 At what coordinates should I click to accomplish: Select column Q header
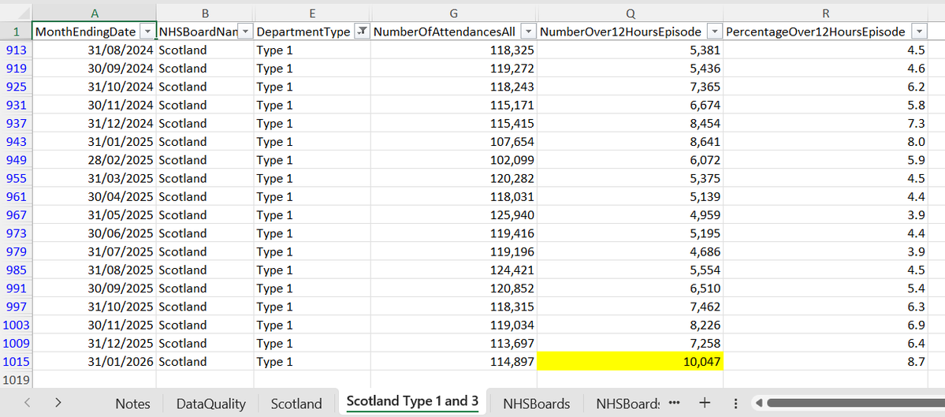(x=630, y=13)
